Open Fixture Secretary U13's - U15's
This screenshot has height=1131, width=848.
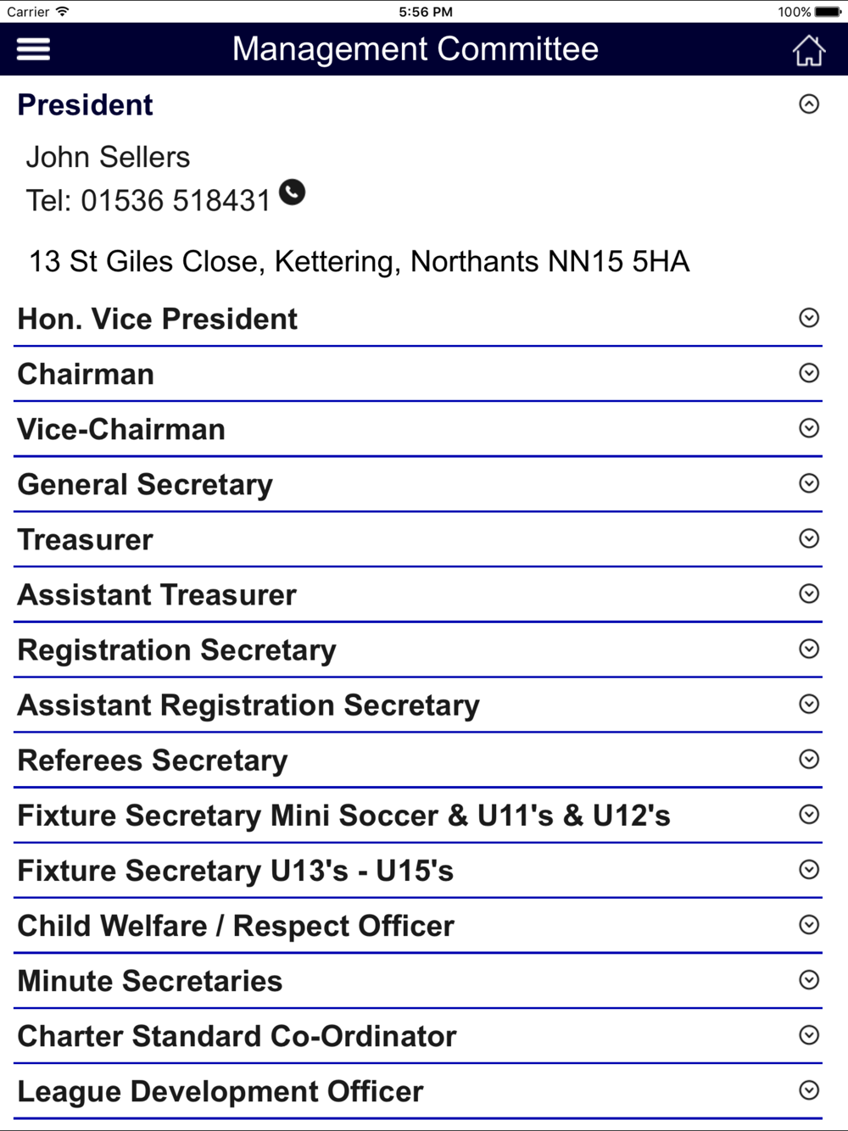tap(418, 870)
